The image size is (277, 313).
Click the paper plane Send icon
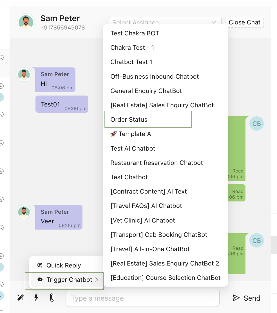point(236,298)
